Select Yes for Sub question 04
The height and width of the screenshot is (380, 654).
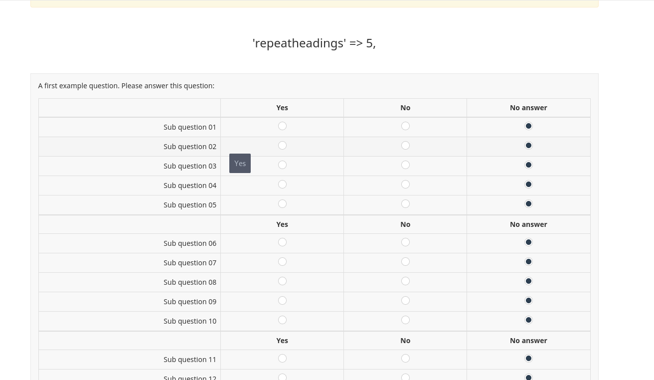[x=282, y=185]
